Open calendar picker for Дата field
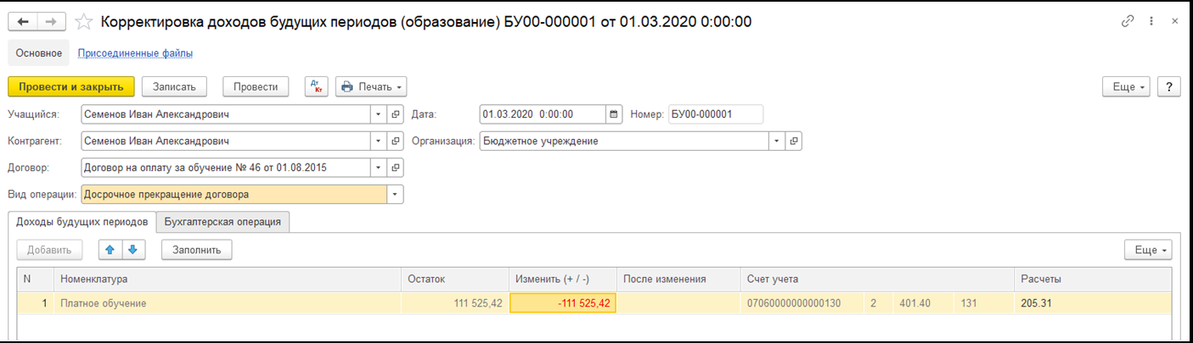 [615, 113]
